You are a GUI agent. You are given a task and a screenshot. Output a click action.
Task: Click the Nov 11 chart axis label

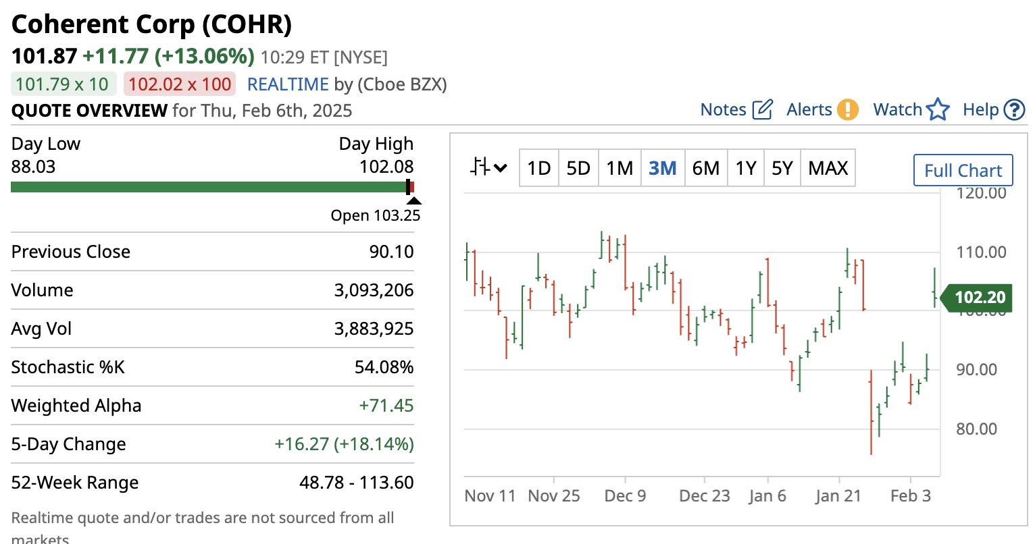(x=490, y=496)
